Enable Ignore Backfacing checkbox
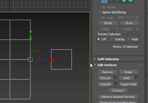The width and height of the screenshot is (148, 103). [100, 12]
